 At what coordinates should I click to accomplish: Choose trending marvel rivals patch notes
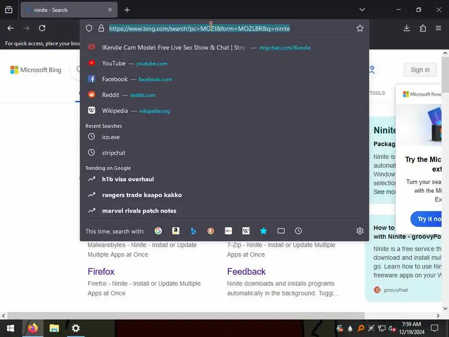pyautogui.click(x=224, y=211)
